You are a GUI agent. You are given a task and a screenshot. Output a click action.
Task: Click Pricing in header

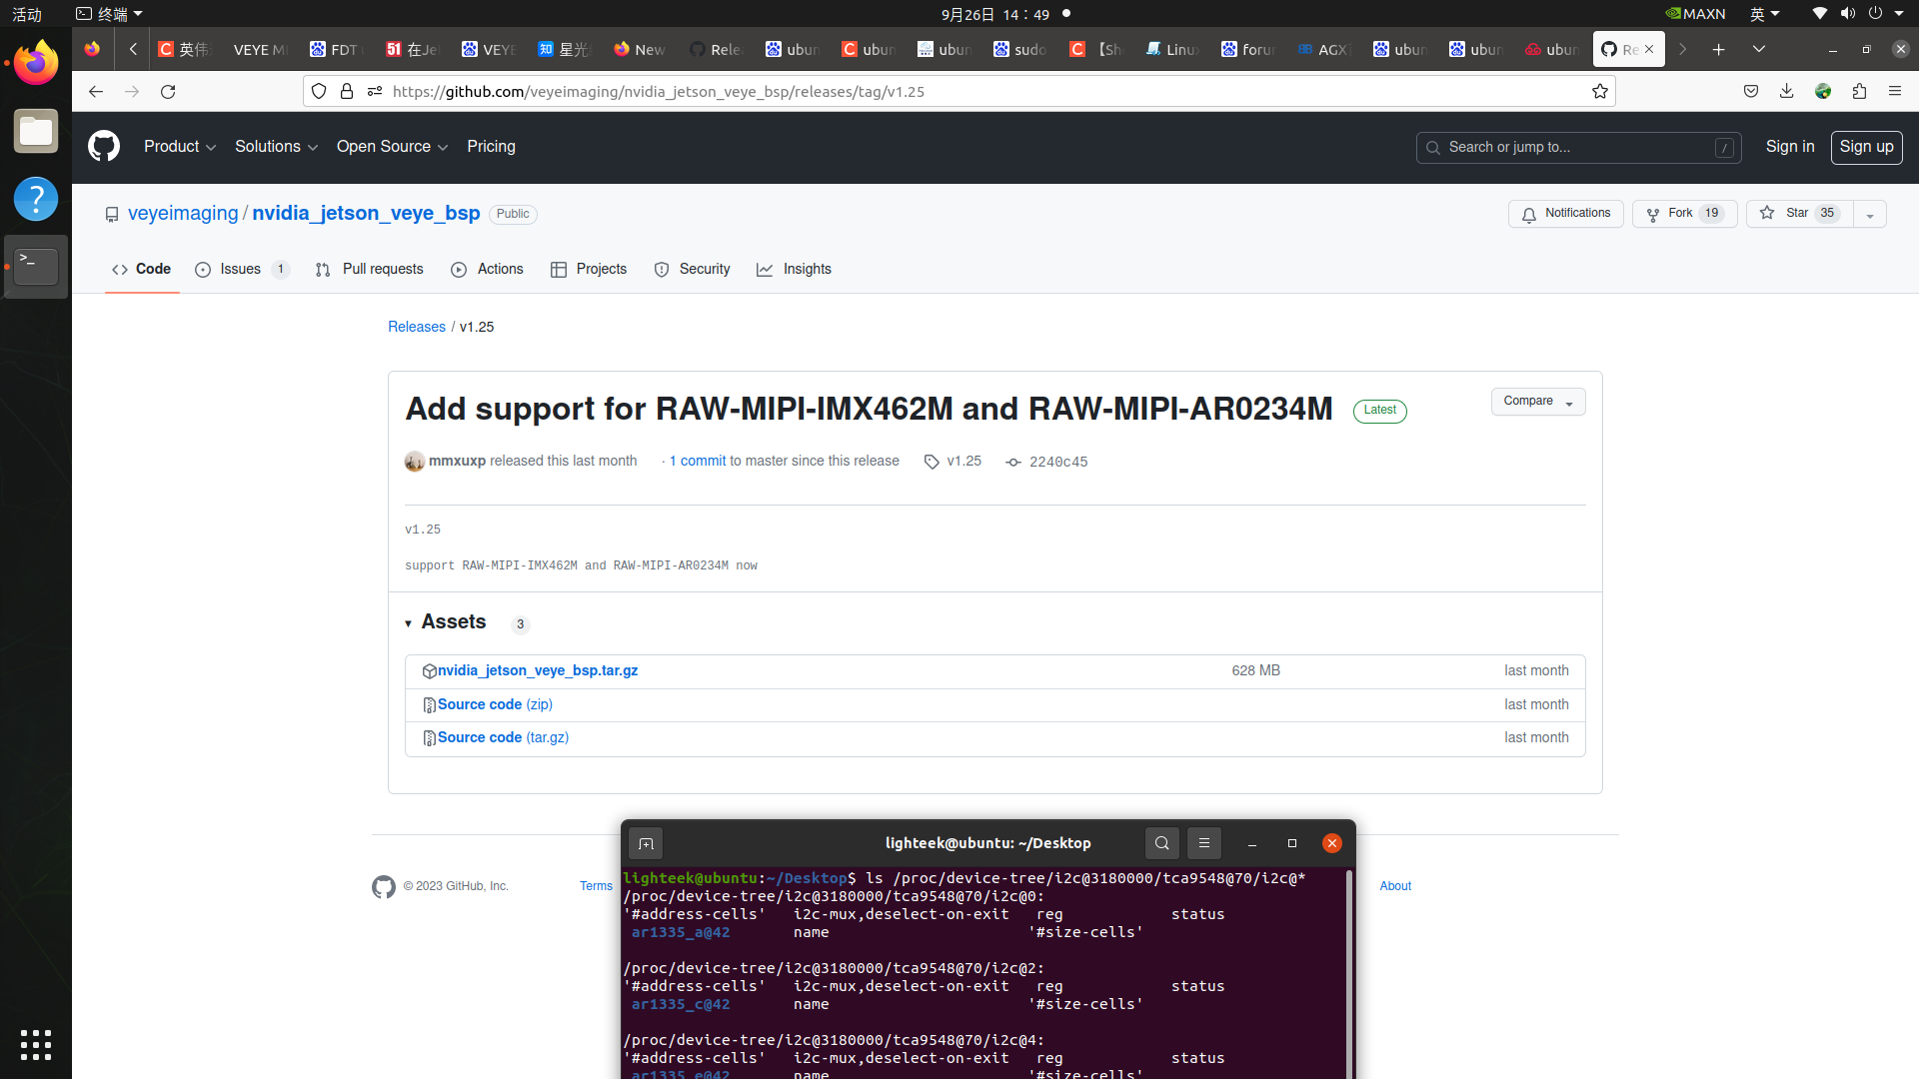pyautogui.click(x=491, y=146)
